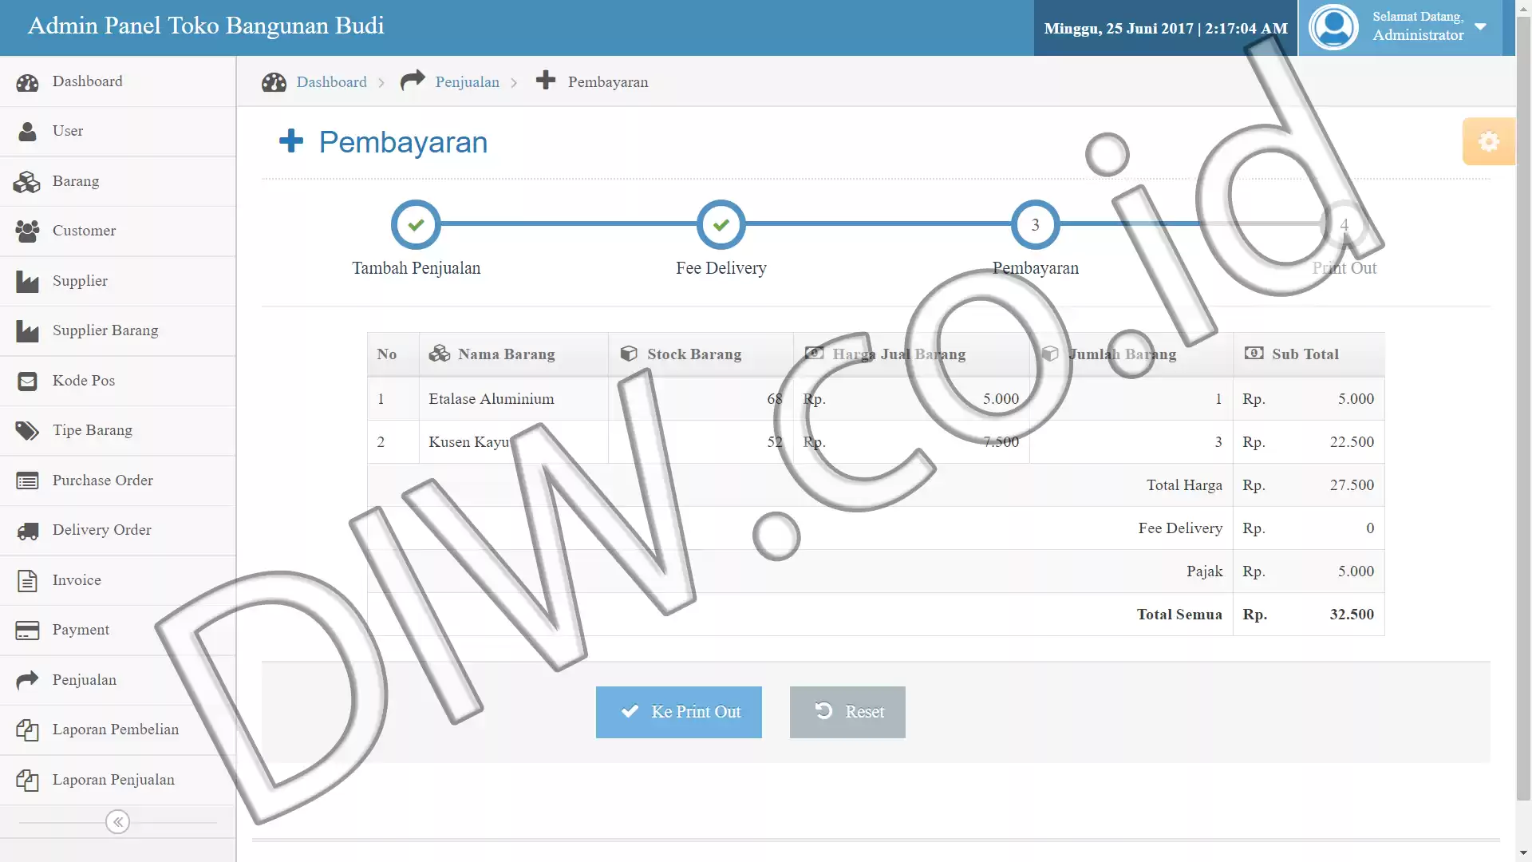
Task: Open Supplier Barang icon in sidebar
Action: 27,331
